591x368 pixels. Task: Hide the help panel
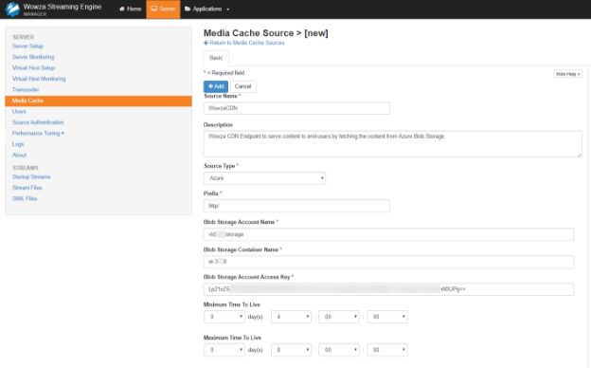pyautogui.click(x=567, y=74)
